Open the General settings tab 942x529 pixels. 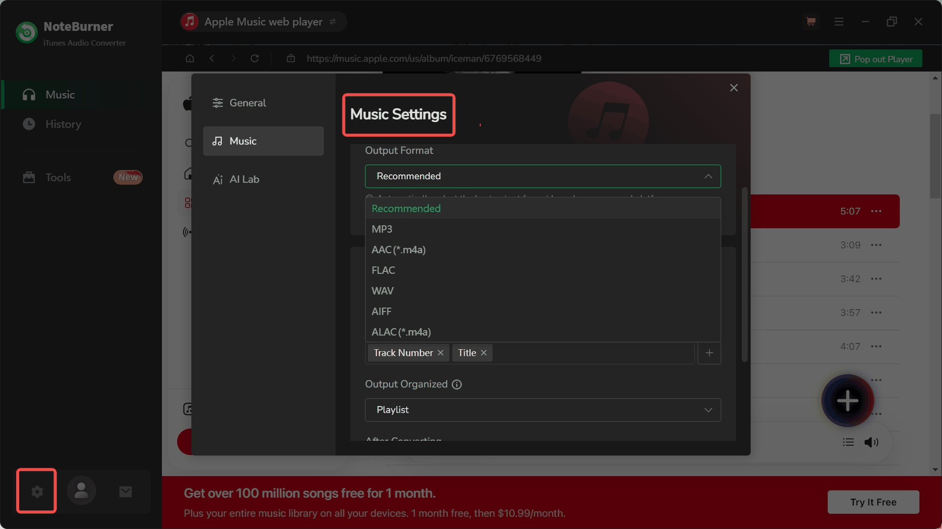point(263,103)
